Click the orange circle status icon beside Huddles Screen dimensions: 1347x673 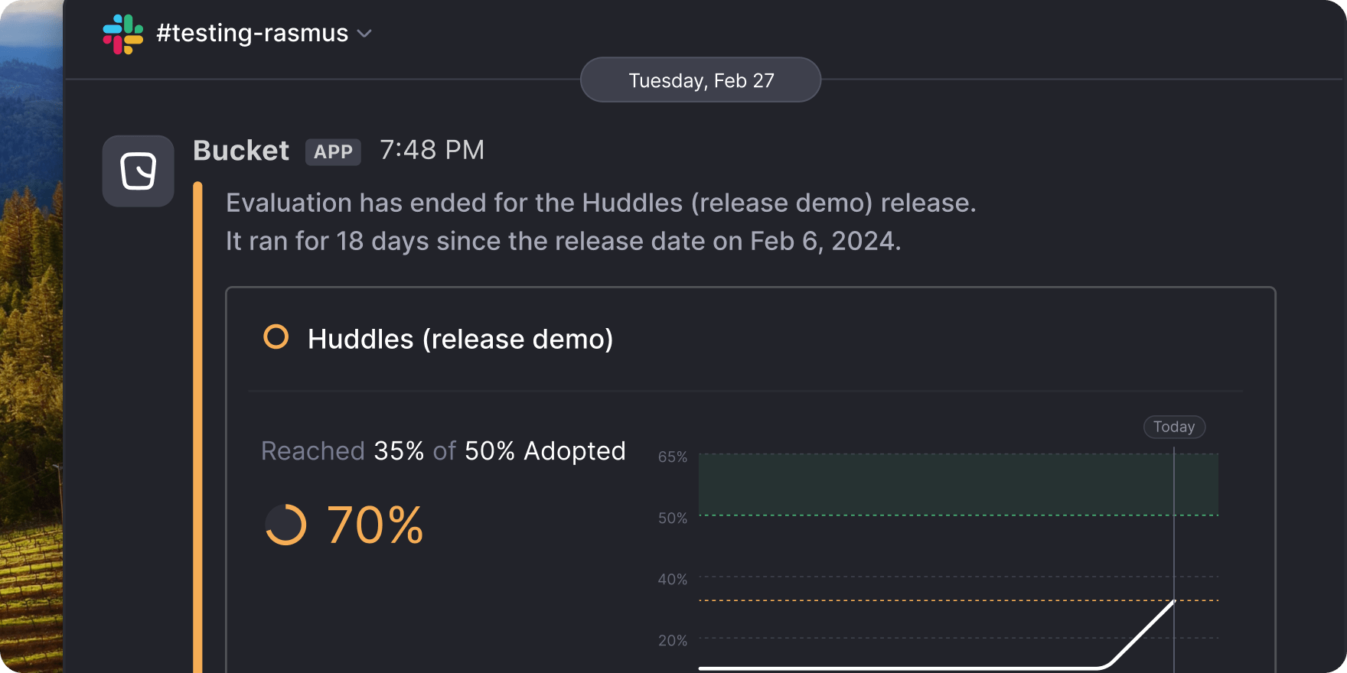(x=276, y=336)
